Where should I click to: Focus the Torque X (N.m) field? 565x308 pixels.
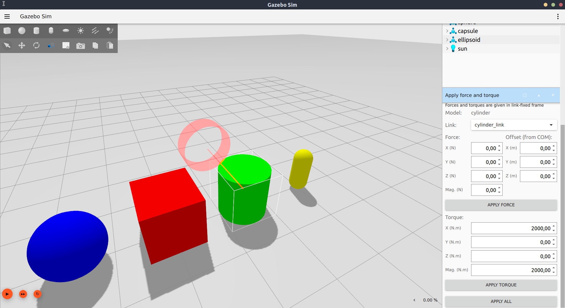(514, 228)
